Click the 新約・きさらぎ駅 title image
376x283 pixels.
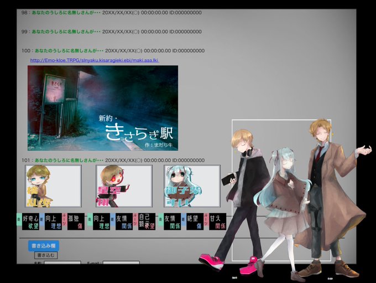103,108
